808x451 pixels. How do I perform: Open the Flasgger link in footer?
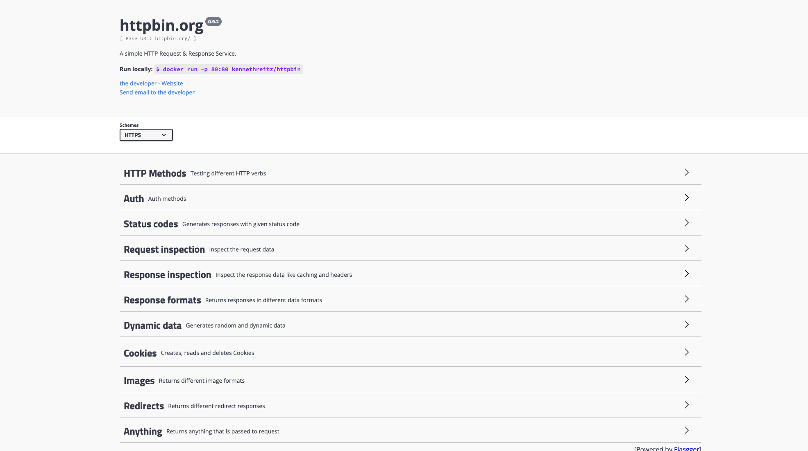686,448
